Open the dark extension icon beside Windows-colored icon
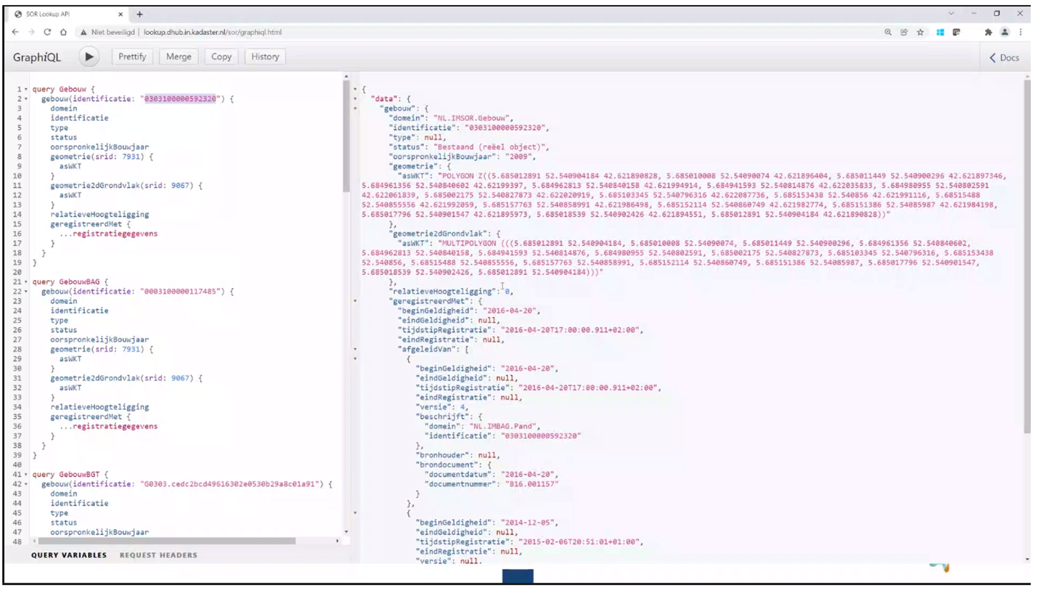Viewport: 1037px width, 589px height. [x=957, y=32]
